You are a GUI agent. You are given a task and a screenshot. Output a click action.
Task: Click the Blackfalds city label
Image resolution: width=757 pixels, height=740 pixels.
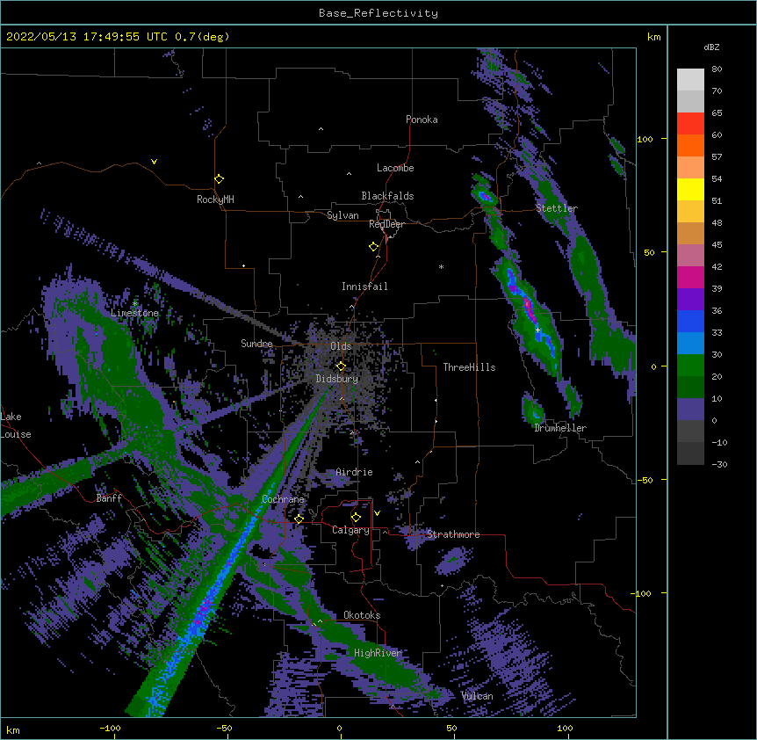coord(387,196)
